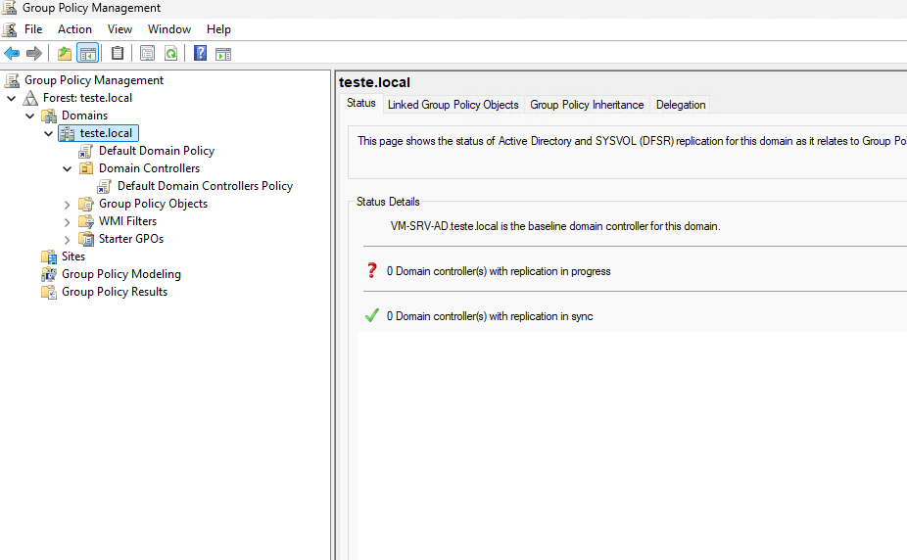Toggle Show/Hide Action Pane icon

pos(223,54)
